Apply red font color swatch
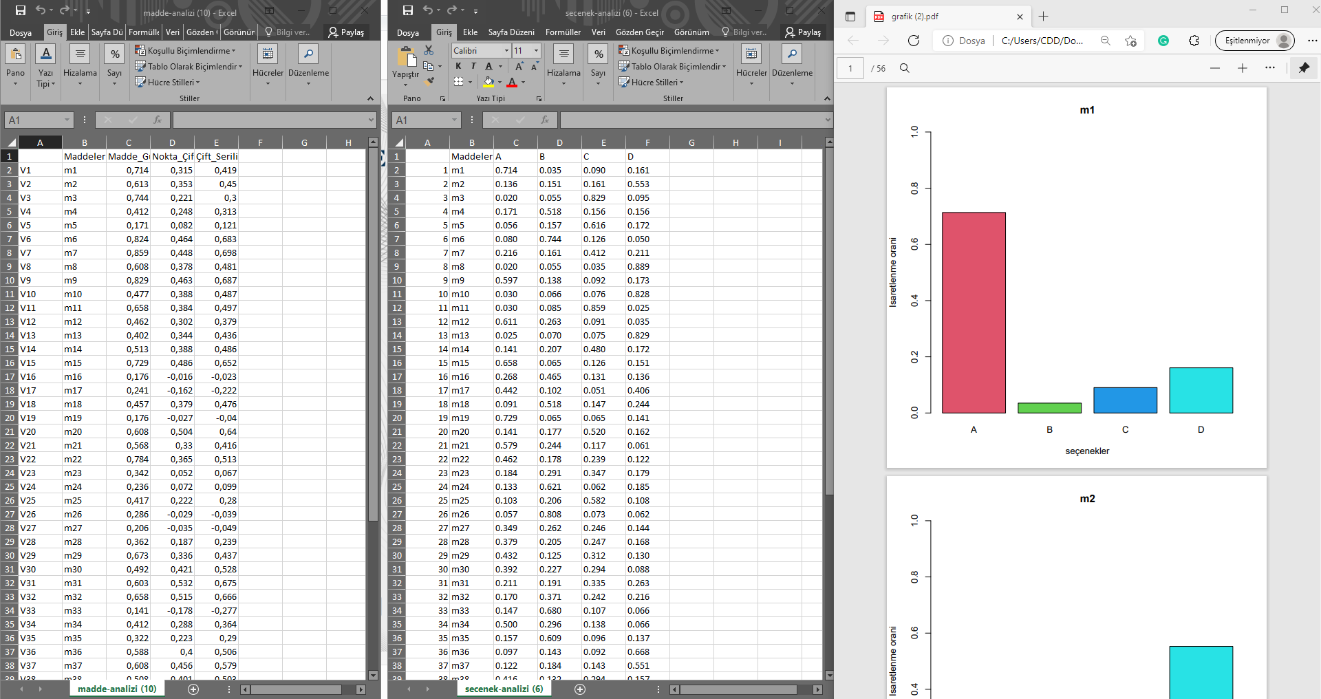The height and width of the screenshot is (699, 1321). [x=512, y=82]
